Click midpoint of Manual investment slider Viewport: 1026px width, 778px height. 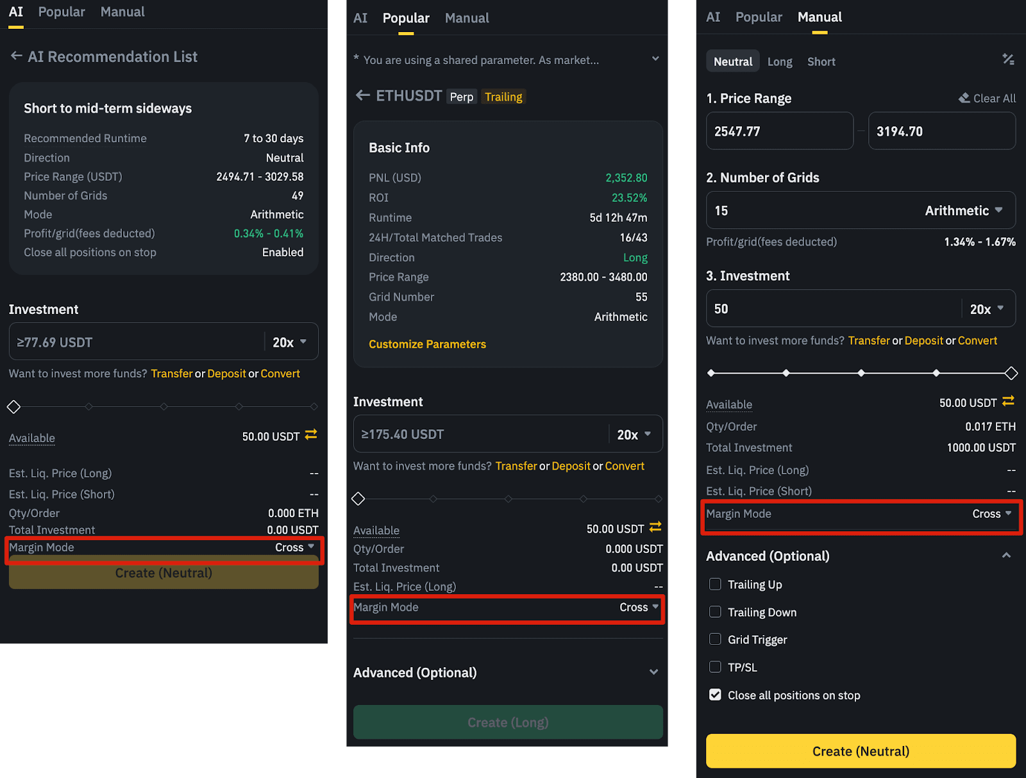861,373
